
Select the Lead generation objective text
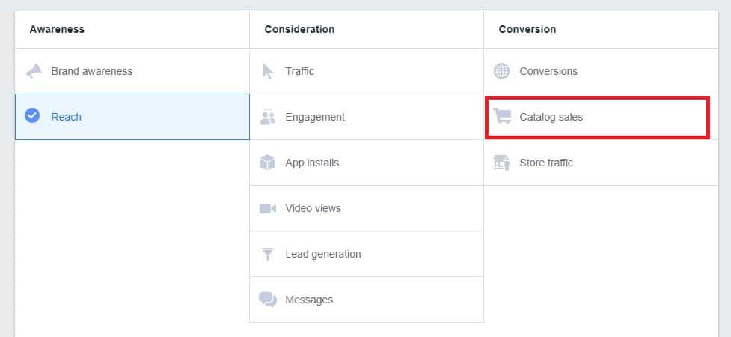point(323,254)
